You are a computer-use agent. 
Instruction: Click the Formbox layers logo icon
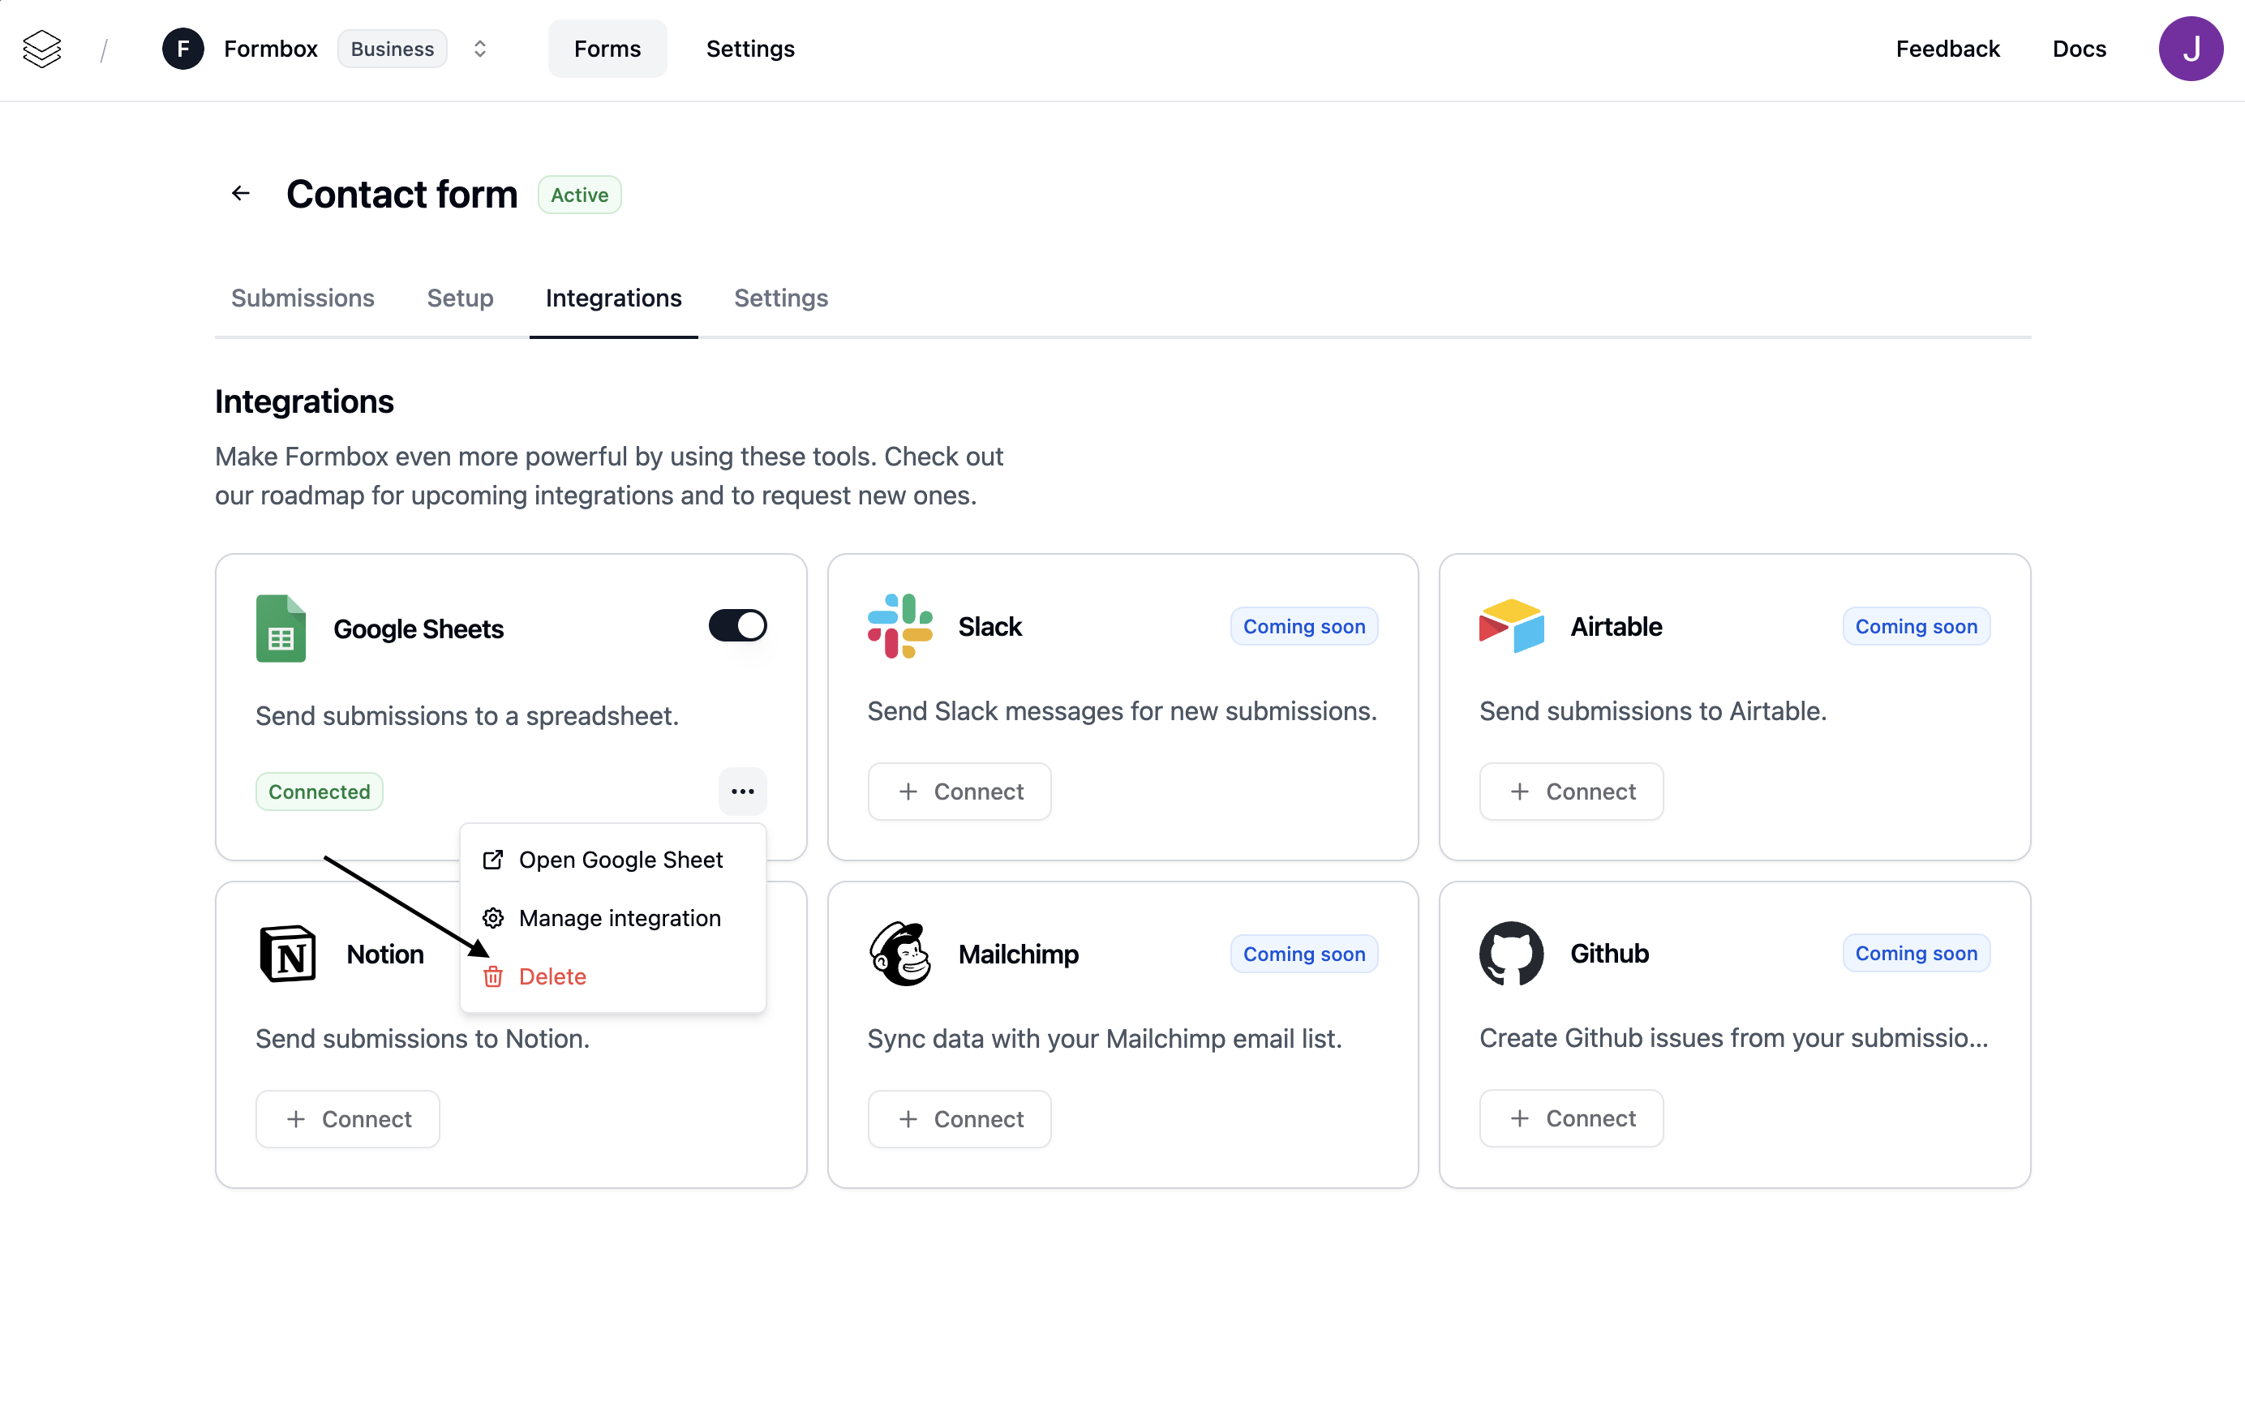(41, 48)
